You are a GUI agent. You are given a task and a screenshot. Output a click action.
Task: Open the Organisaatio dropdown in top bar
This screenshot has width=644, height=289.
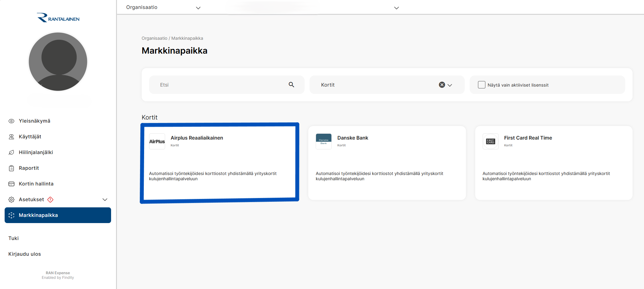164,7
